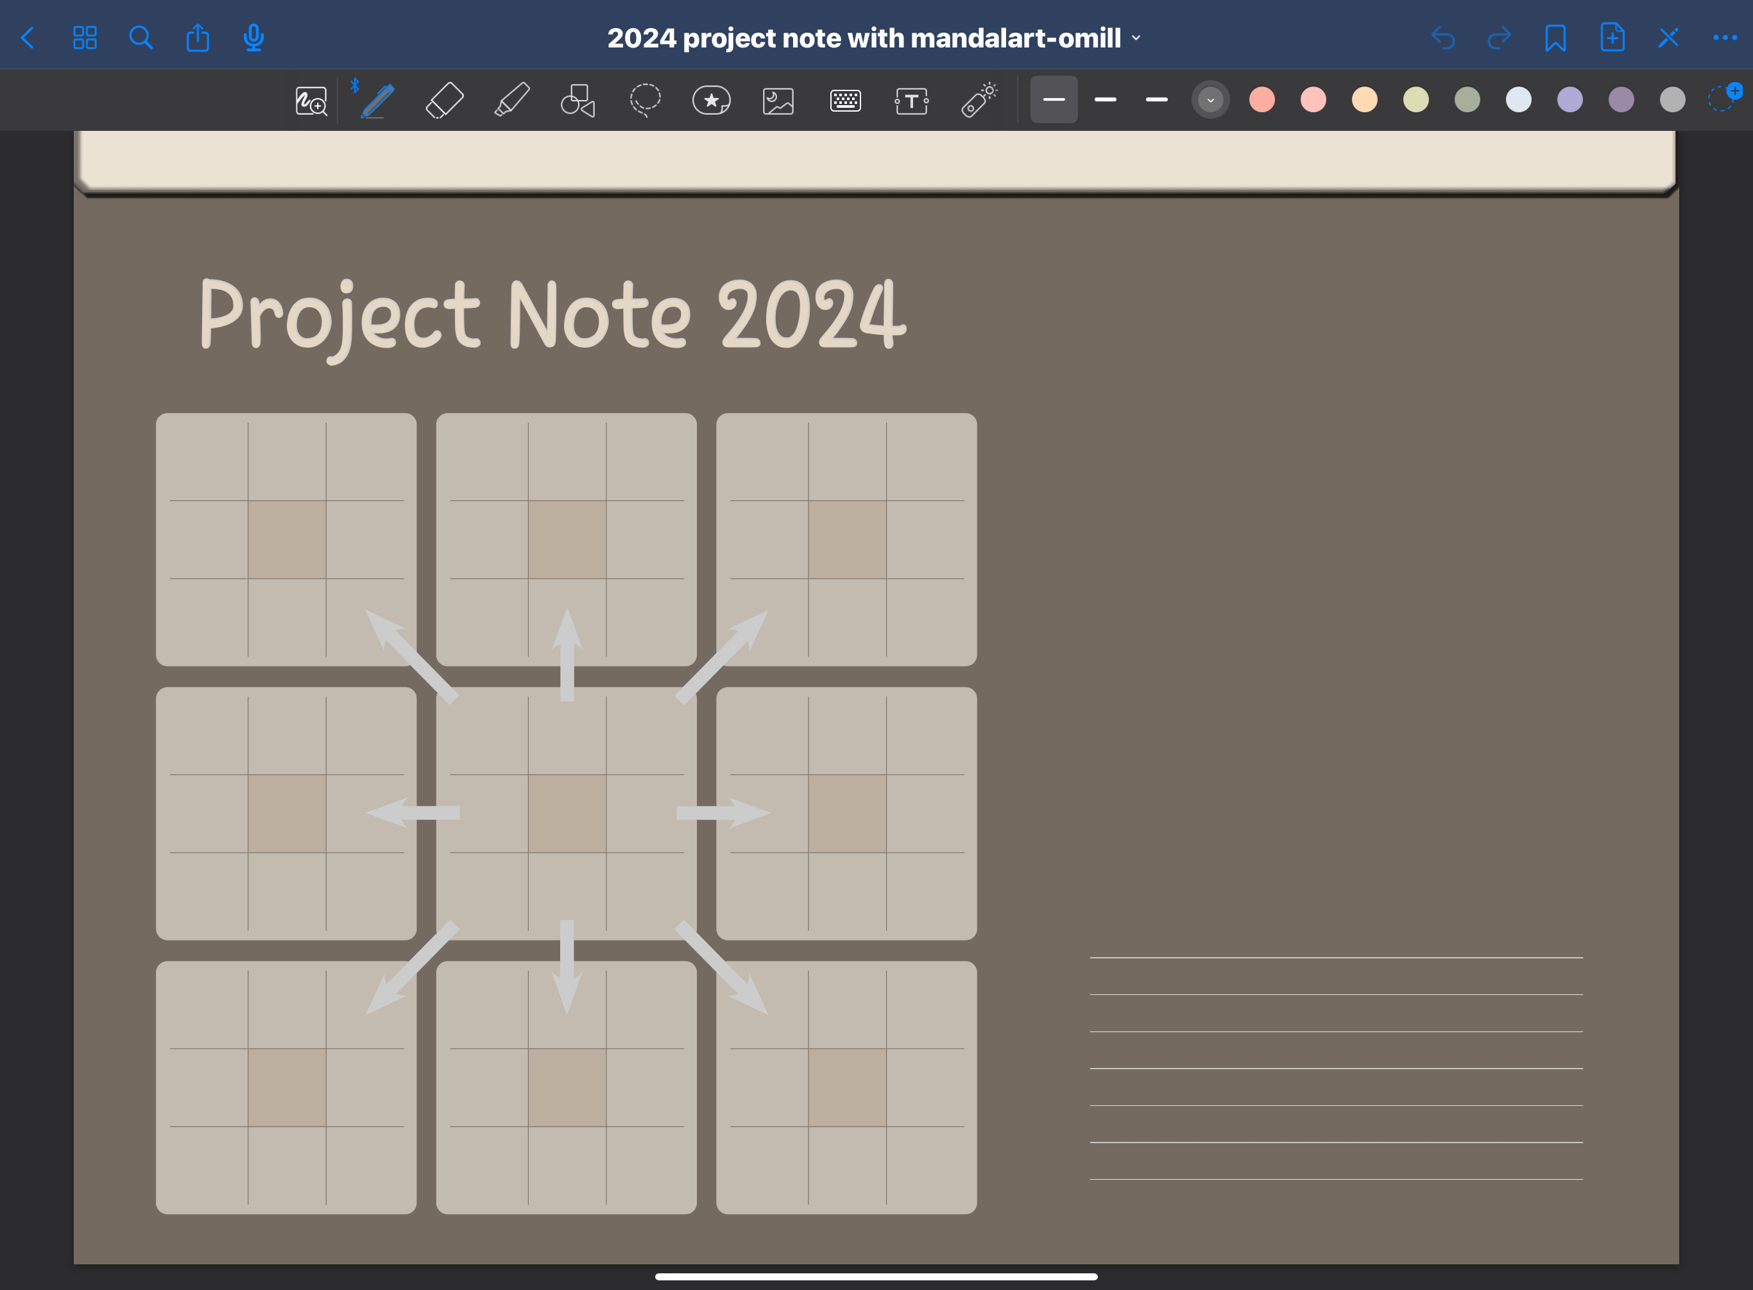The width and height of the screenshot is (1753, 1290).
Task: Select the Shapes tool
Action: (x=578, y=100)
